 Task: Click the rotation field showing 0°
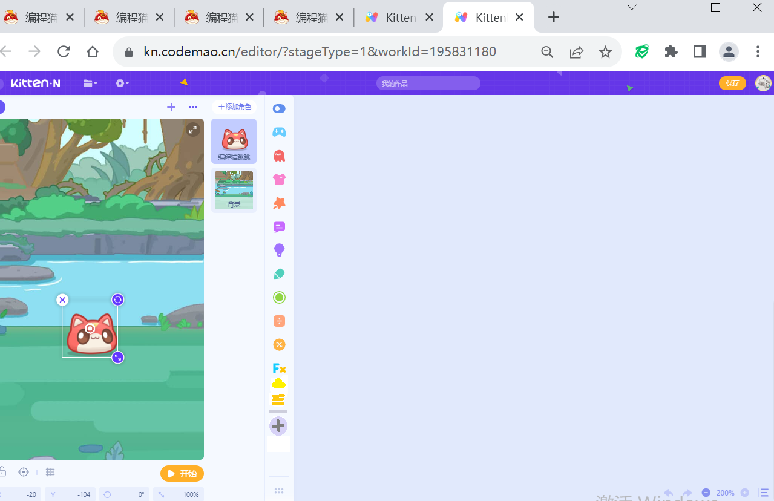[125, 494]
